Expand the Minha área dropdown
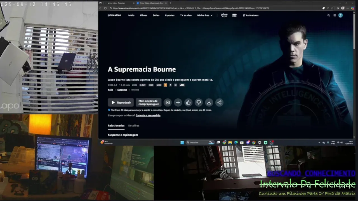The width and height of the screenshot is (358, 201). pyautogui.click(x=205, y=15)
